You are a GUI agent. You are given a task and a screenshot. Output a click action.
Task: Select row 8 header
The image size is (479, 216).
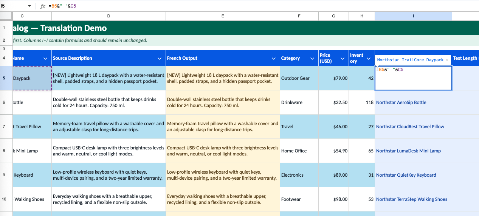(x=6, y=151)
